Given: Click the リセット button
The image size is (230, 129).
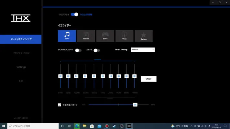Looking at the screenshot, I should (x=148, y=79).
